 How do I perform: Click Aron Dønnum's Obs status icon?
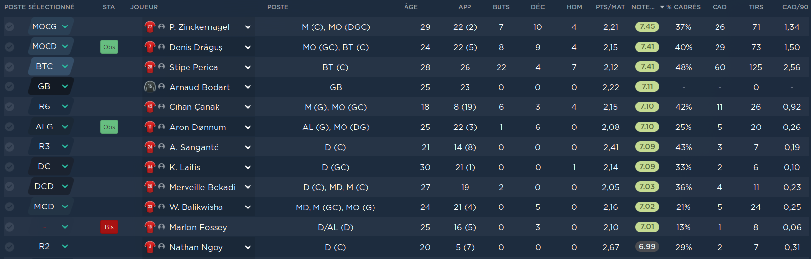point(109,127)
